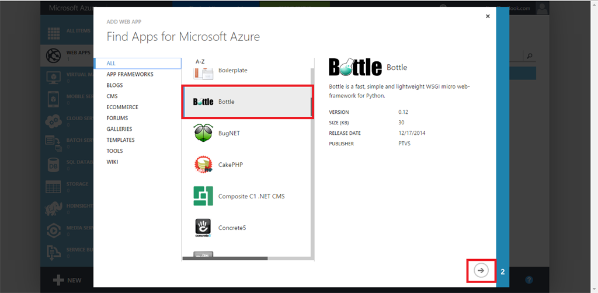Filter by TEMPLATES category
The image size is (598, 293).
pos(120,140)
